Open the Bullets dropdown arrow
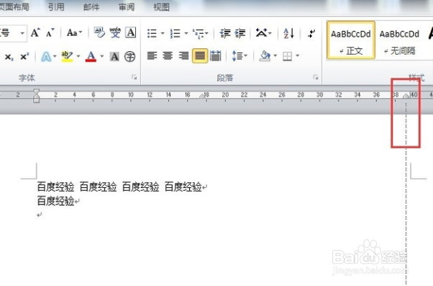 pyautogui.click(x=163, y=33)
